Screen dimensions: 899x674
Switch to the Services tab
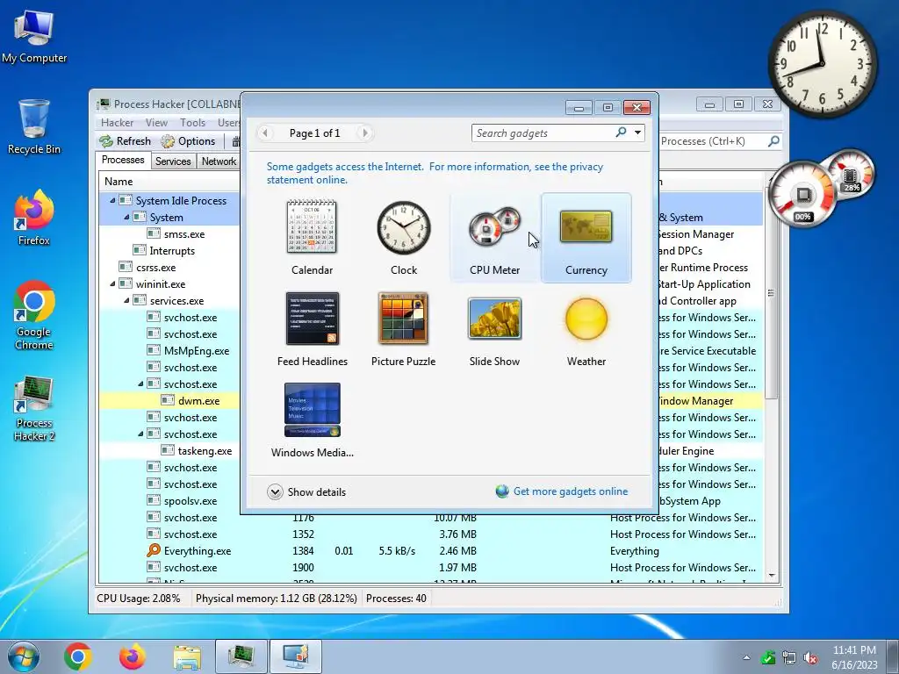coord(173,161)
